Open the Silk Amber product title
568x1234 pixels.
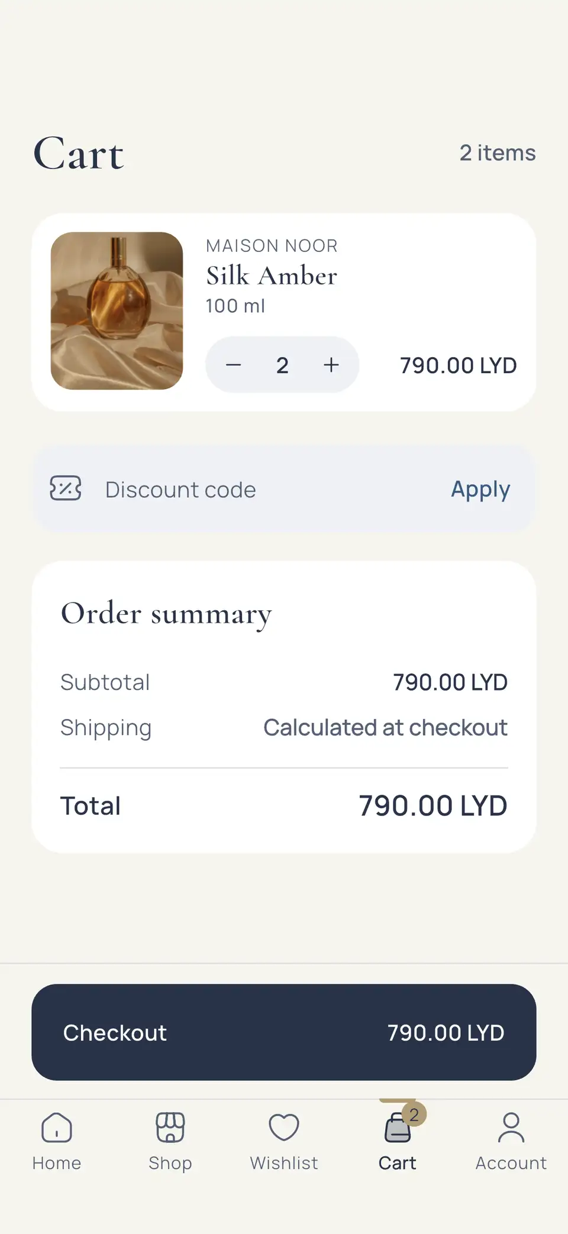(x=272, y=276)
